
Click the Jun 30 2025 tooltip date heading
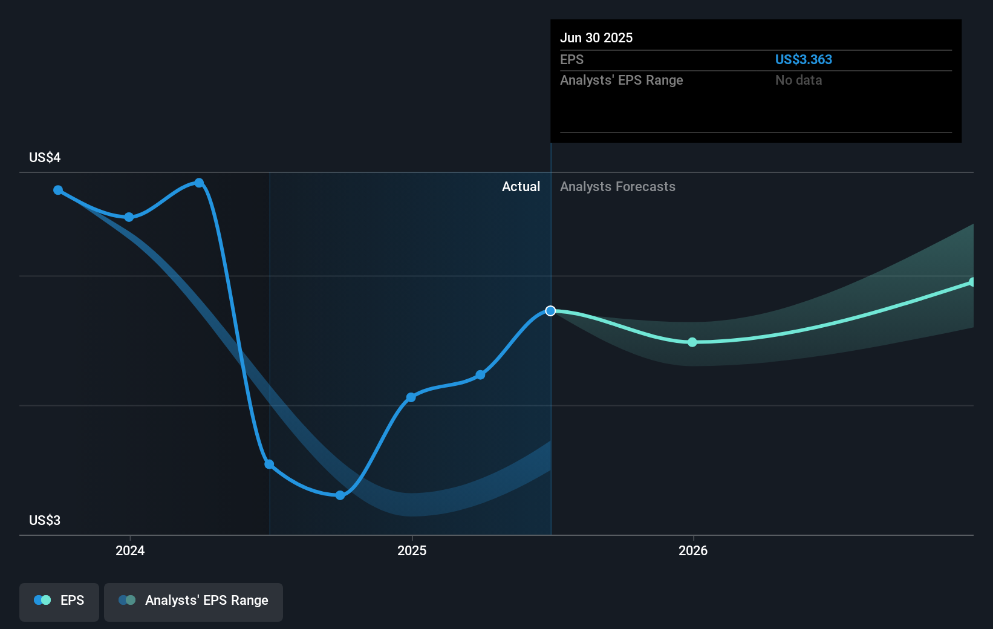click(596, 38)
